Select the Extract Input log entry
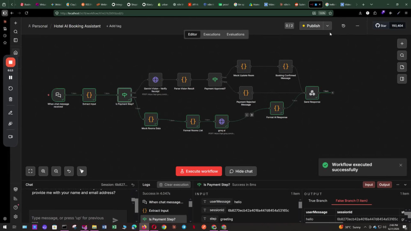411x231 pixels. 164,210
